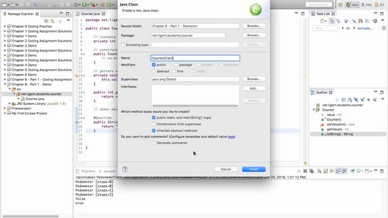Select the Outline tab
The image size is (388, 218).
(322, 93)
